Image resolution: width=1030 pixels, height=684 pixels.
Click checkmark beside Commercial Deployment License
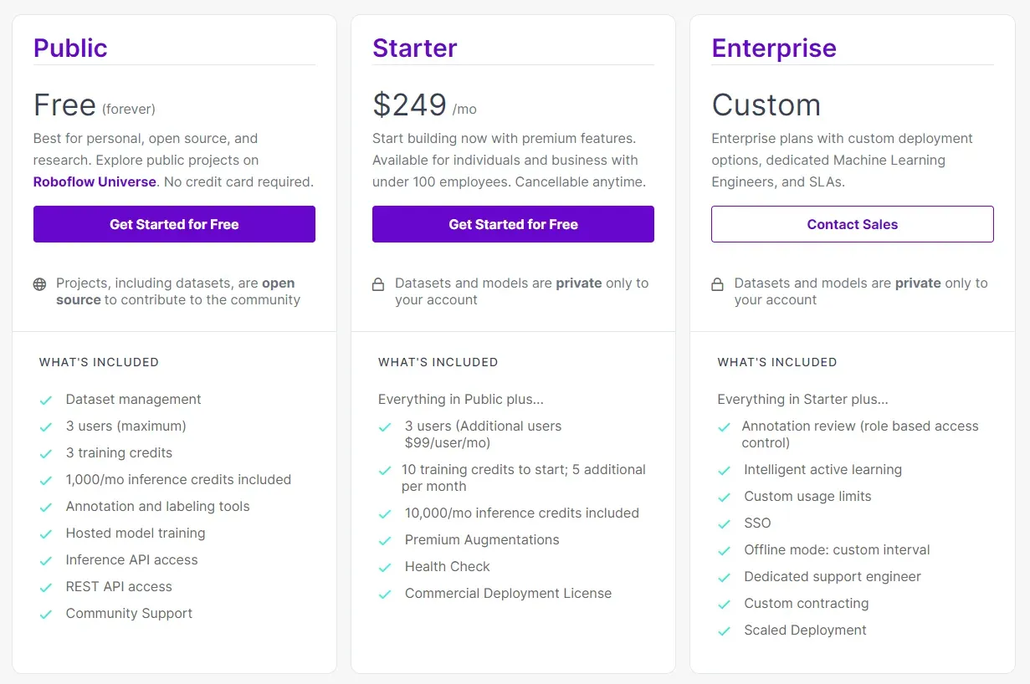(385, 595)
